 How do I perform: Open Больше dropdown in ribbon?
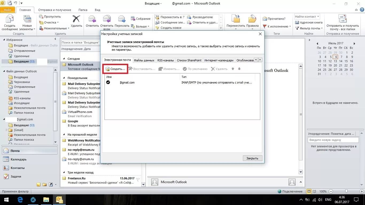coord(141,26)
